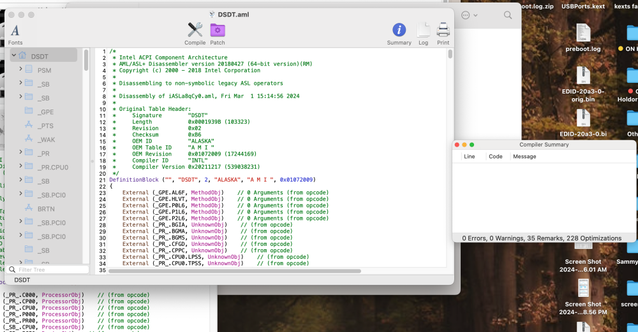
Task: Click the DefinitionBlock line in the editor
Action: click(x=212, y=180)
